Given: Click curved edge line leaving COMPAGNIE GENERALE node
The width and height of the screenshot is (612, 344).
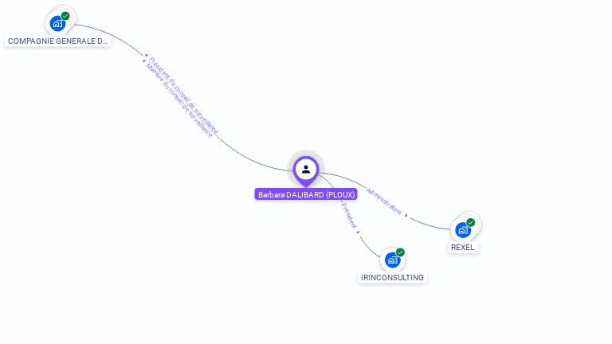Looking at the screenshot, I should (x=109, y=36).
